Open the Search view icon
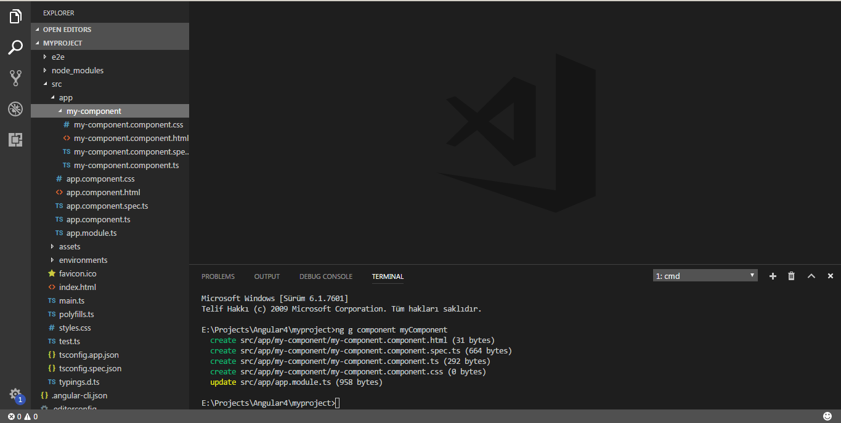Screen dimensions: 841x423 point(15,47)
